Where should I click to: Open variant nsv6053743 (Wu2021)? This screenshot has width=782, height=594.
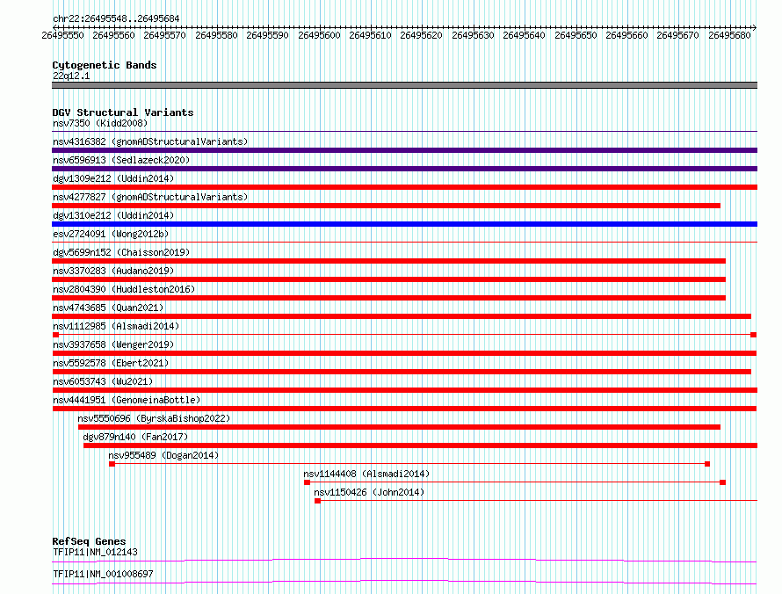point(103,381)
